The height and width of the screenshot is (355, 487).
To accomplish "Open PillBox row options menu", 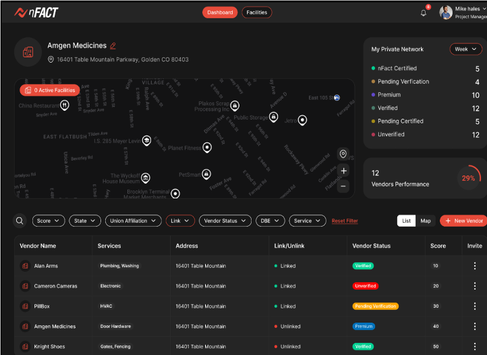I will tap(475, 306).
